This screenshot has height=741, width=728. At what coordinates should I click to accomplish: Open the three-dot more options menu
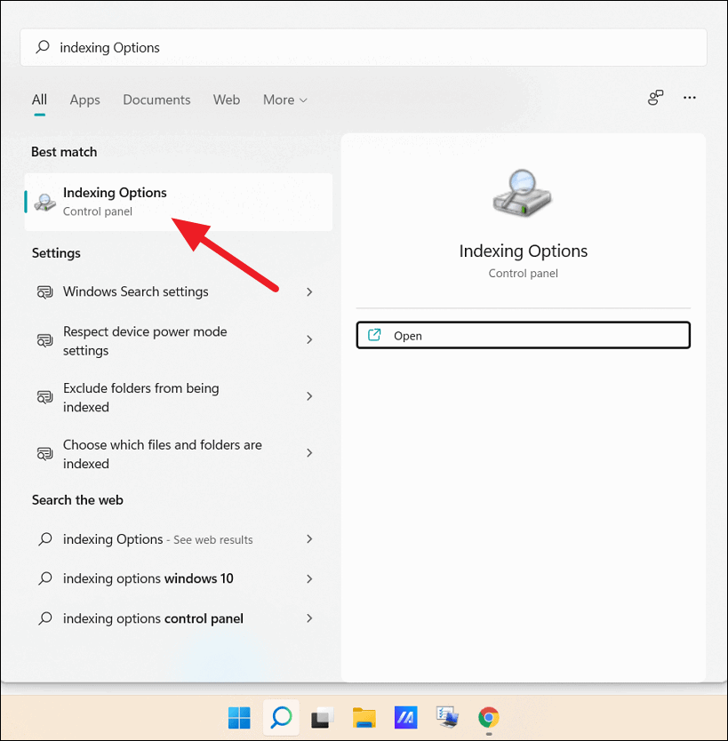click(689, 98)
